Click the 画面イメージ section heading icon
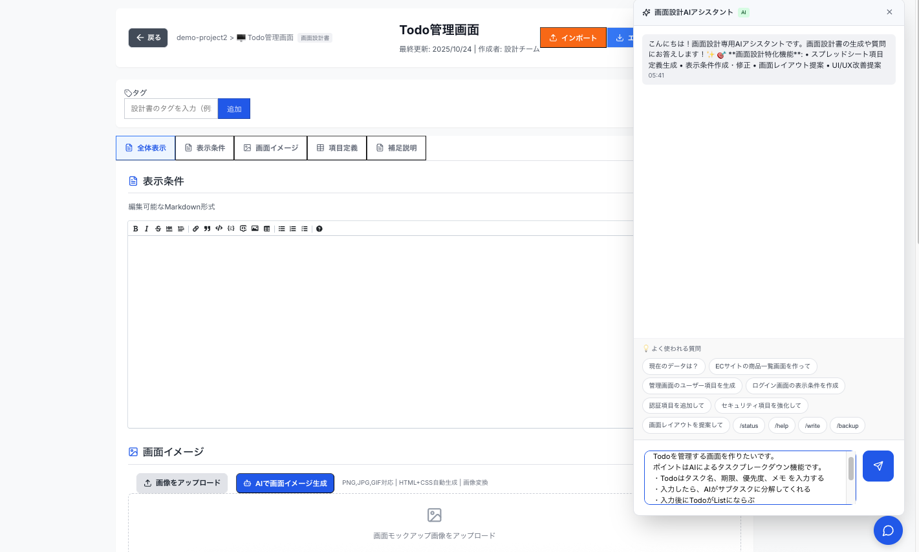This screenshot has height=552, width=919. pyautogui.click(x=133, y=452)
